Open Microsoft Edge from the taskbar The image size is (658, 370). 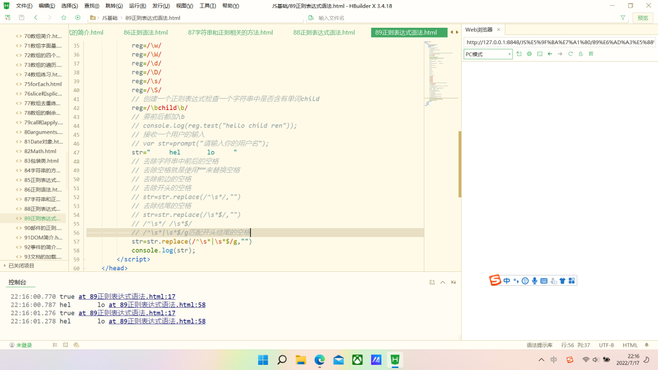pos(320,360)
